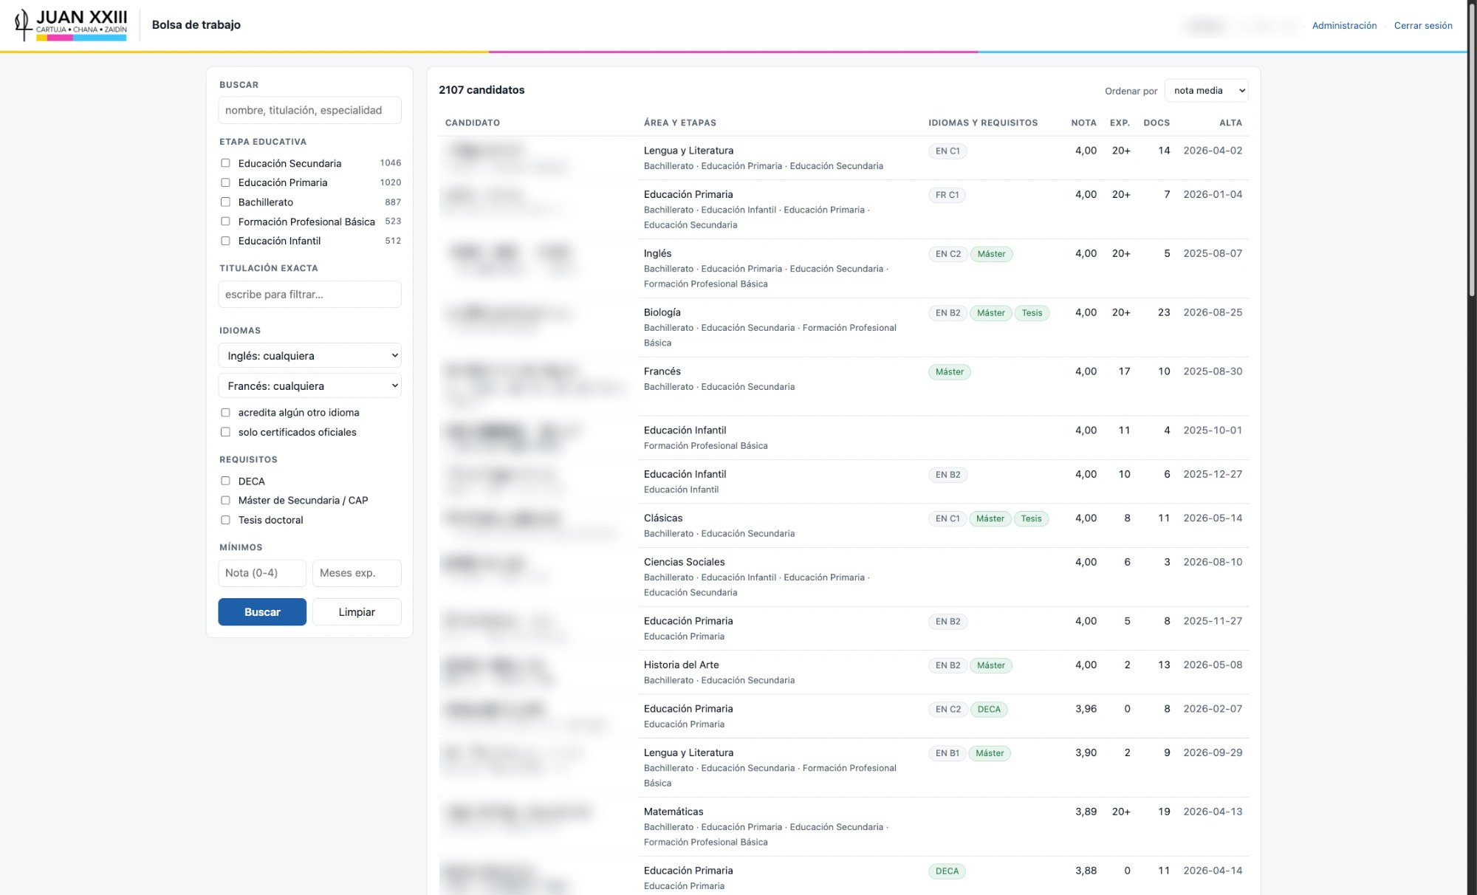Click the 'DECA' badge next to EN C2
Viewport: 1477px width, 895px height.
click(989, 710)
